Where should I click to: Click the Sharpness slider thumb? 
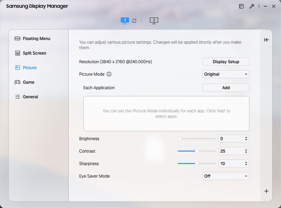click(x=197, y=164)
